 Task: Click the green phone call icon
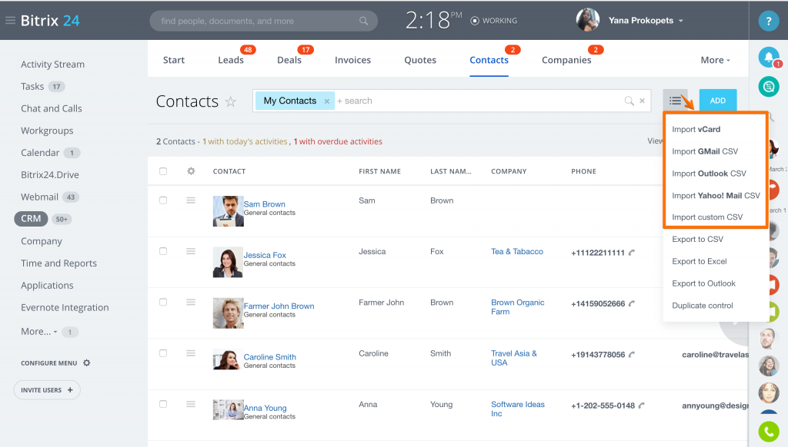pyautogui.click(x=769, y=432)
